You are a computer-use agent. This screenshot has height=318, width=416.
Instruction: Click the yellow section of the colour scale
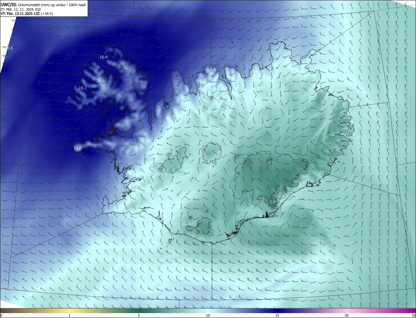(x=70, y=311)
